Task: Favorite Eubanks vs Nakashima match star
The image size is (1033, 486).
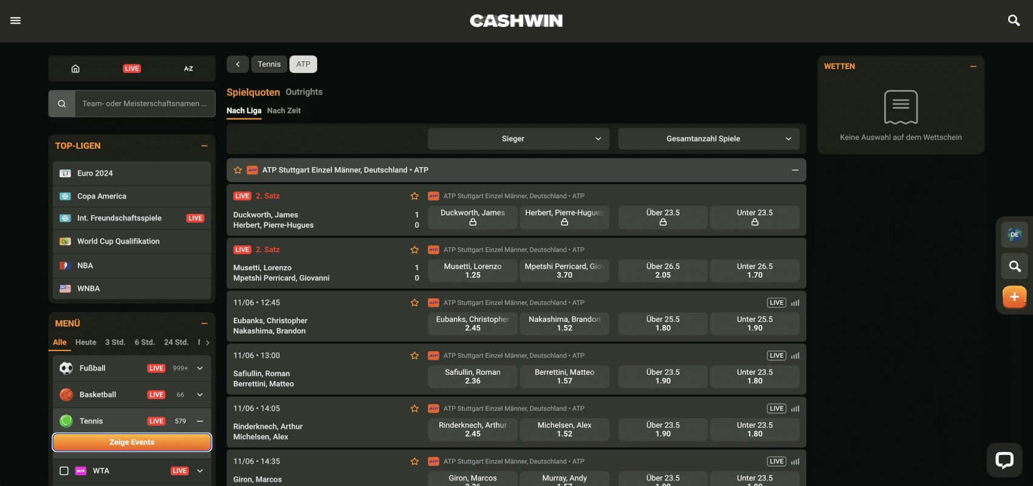Action: point(414,303)
